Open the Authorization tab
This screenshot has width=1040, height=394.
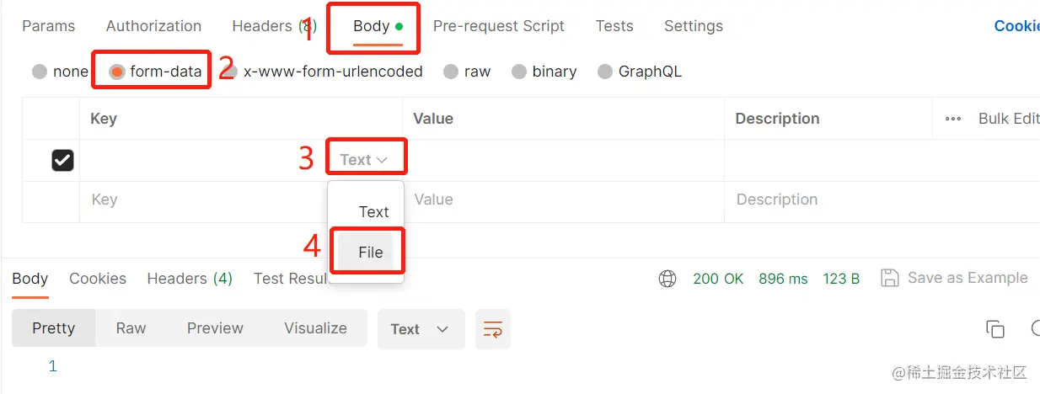[153, 26]
